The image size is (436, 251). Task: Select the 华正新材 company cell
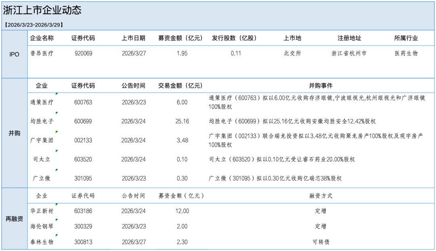tap(42, 211)
